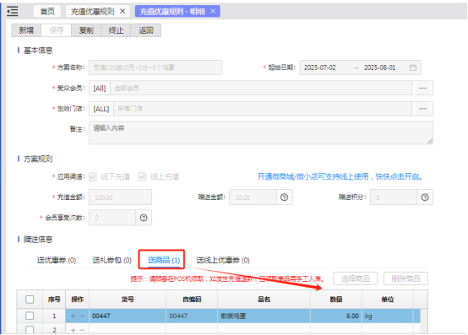
Task: Open 受众会员 selector ellipsis button
Action: tap(422, 89)
